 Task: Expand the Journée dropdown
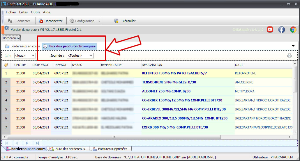[91, 56]
